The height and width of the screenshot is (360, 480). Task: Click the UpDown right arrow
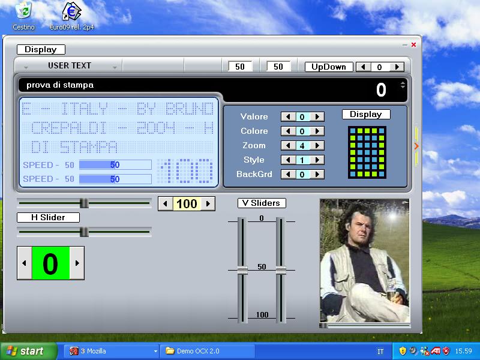[397, 67]
